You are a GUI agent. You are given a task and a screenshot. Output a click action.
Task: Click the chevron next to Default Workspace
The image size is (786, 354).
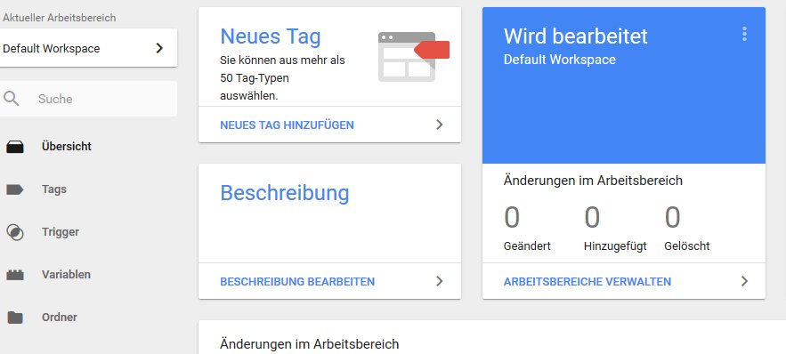coord(159,48)
